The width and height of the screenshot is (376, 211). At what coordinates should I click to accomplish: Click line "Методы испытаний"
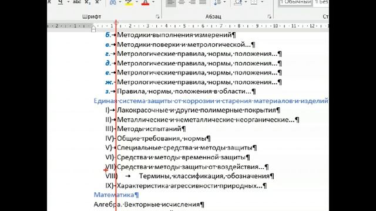pyautogui.click(x=149, y=129)
